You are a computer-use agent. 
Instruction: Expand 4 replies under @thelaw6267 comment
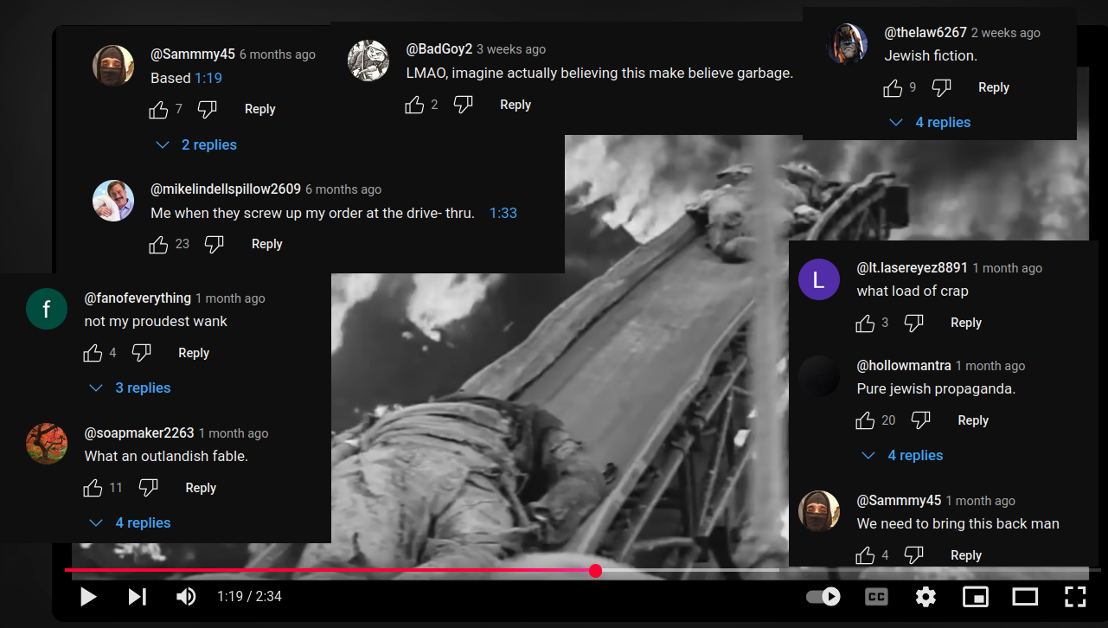coord(930,123)
